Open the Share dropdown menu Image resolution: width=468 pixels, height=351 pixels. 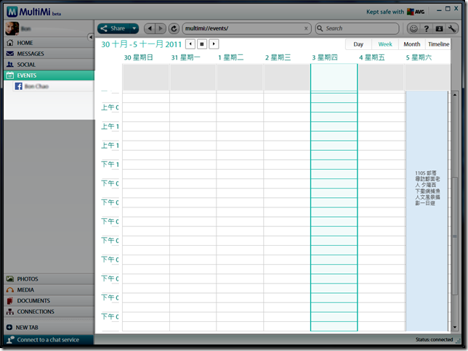[118, 28]
